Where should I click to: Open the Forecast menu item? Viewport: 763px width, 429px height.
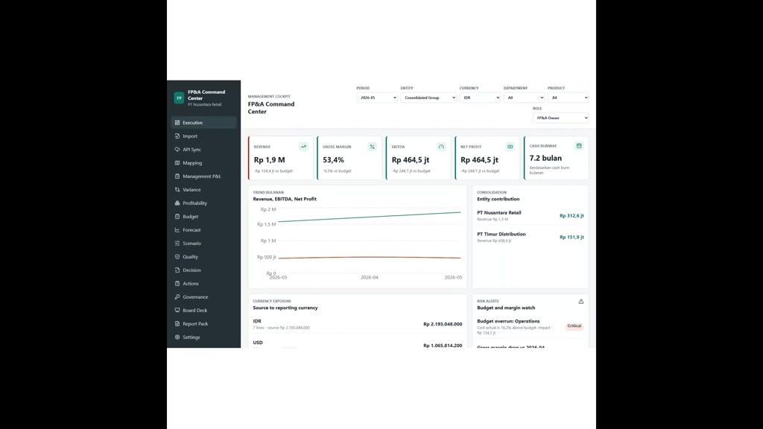coord(204,229)
